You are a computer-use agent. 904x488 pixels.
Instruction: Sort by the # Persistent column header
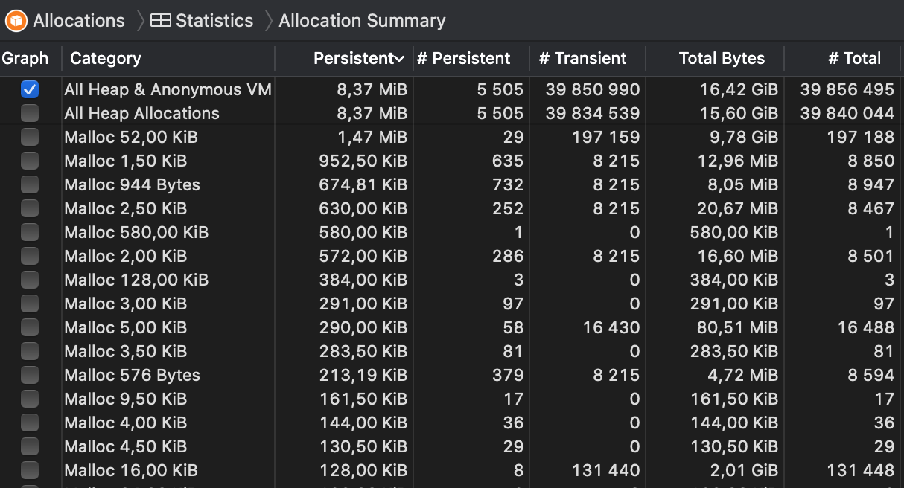point(463,58)
